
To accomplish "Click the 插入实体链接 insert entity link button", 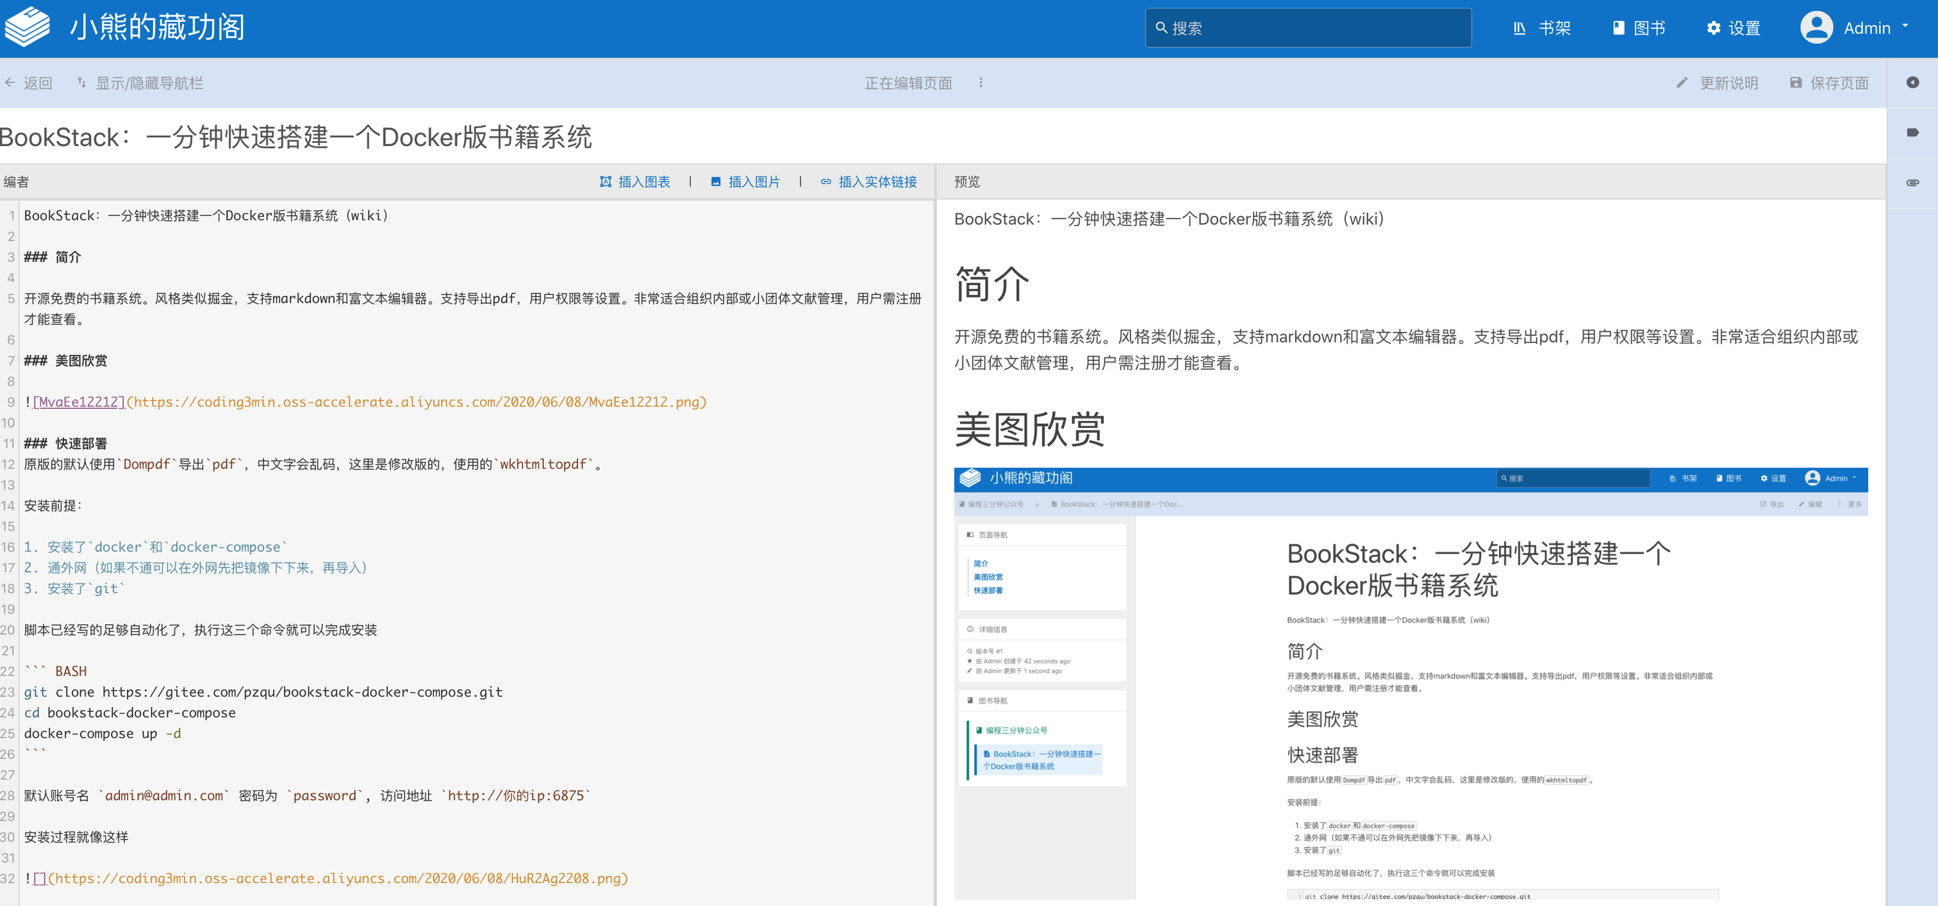I will (x=868, y=182).
